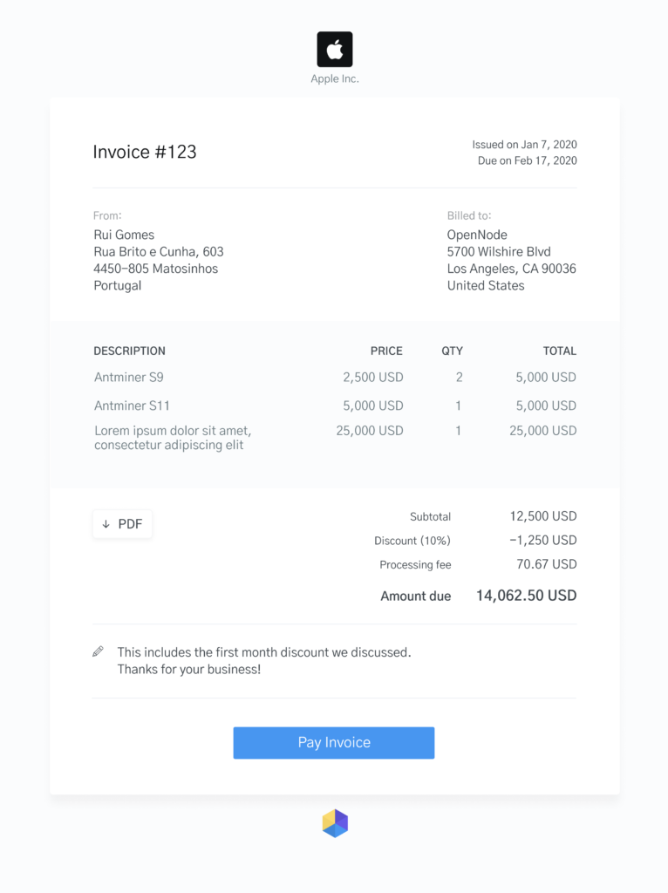This screenshot has height=893, width=668.
Task: Click the Issued on Jan 7, 2020 date
Action: click(524, 145)
